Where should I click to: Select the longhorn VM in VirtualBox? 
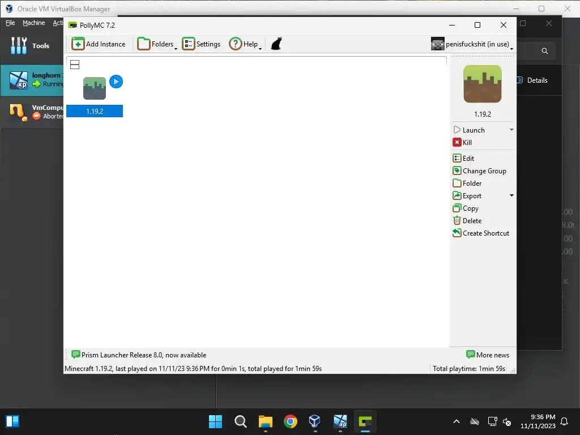tap(32, 80)
